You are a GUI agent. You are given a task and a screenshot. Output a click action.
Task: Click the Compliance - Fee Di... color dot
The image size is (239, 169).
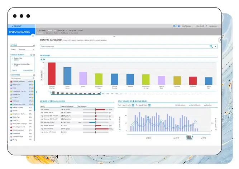pyautogui.click(x=11, y=91)
